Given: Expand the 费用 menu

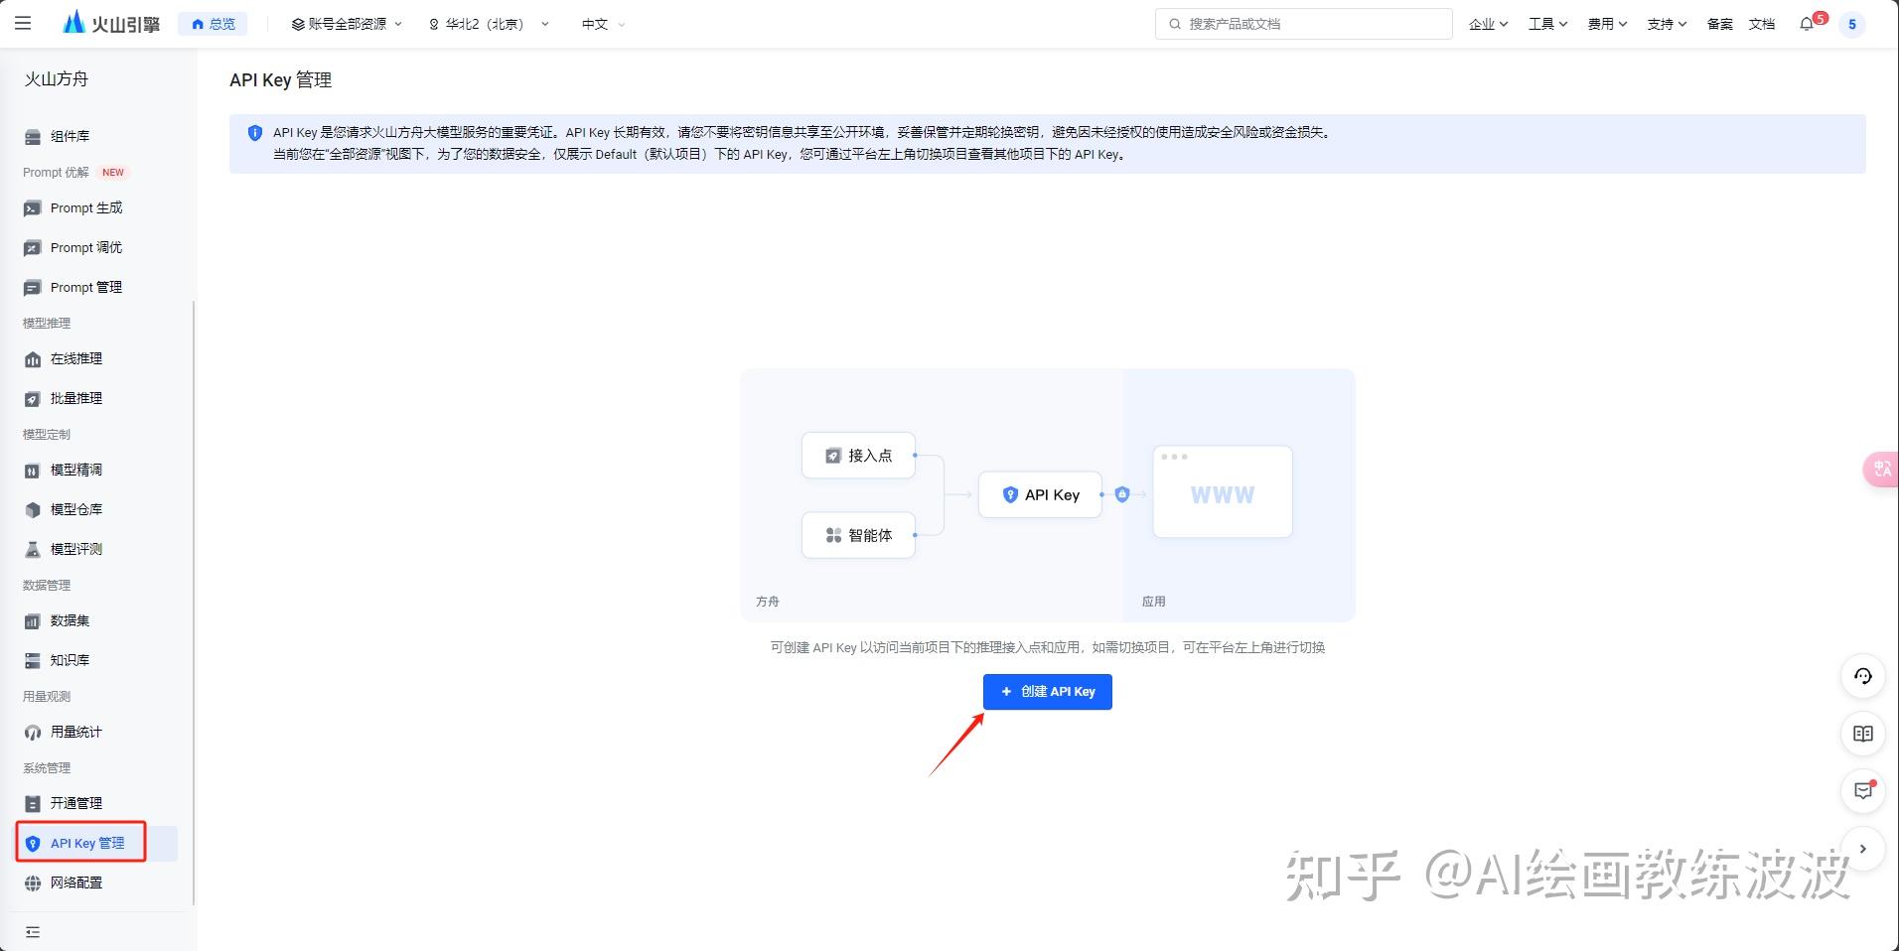Looking at the screenshot, I should coord(1607,24).
